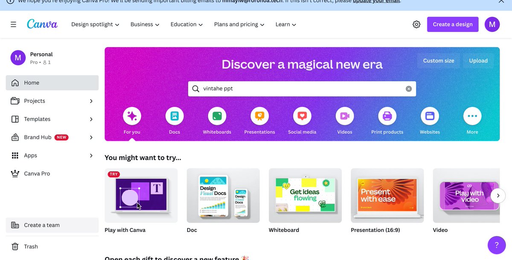The image size is (512, 260).
Task: Select the Websites category icon
Action: 430,116
